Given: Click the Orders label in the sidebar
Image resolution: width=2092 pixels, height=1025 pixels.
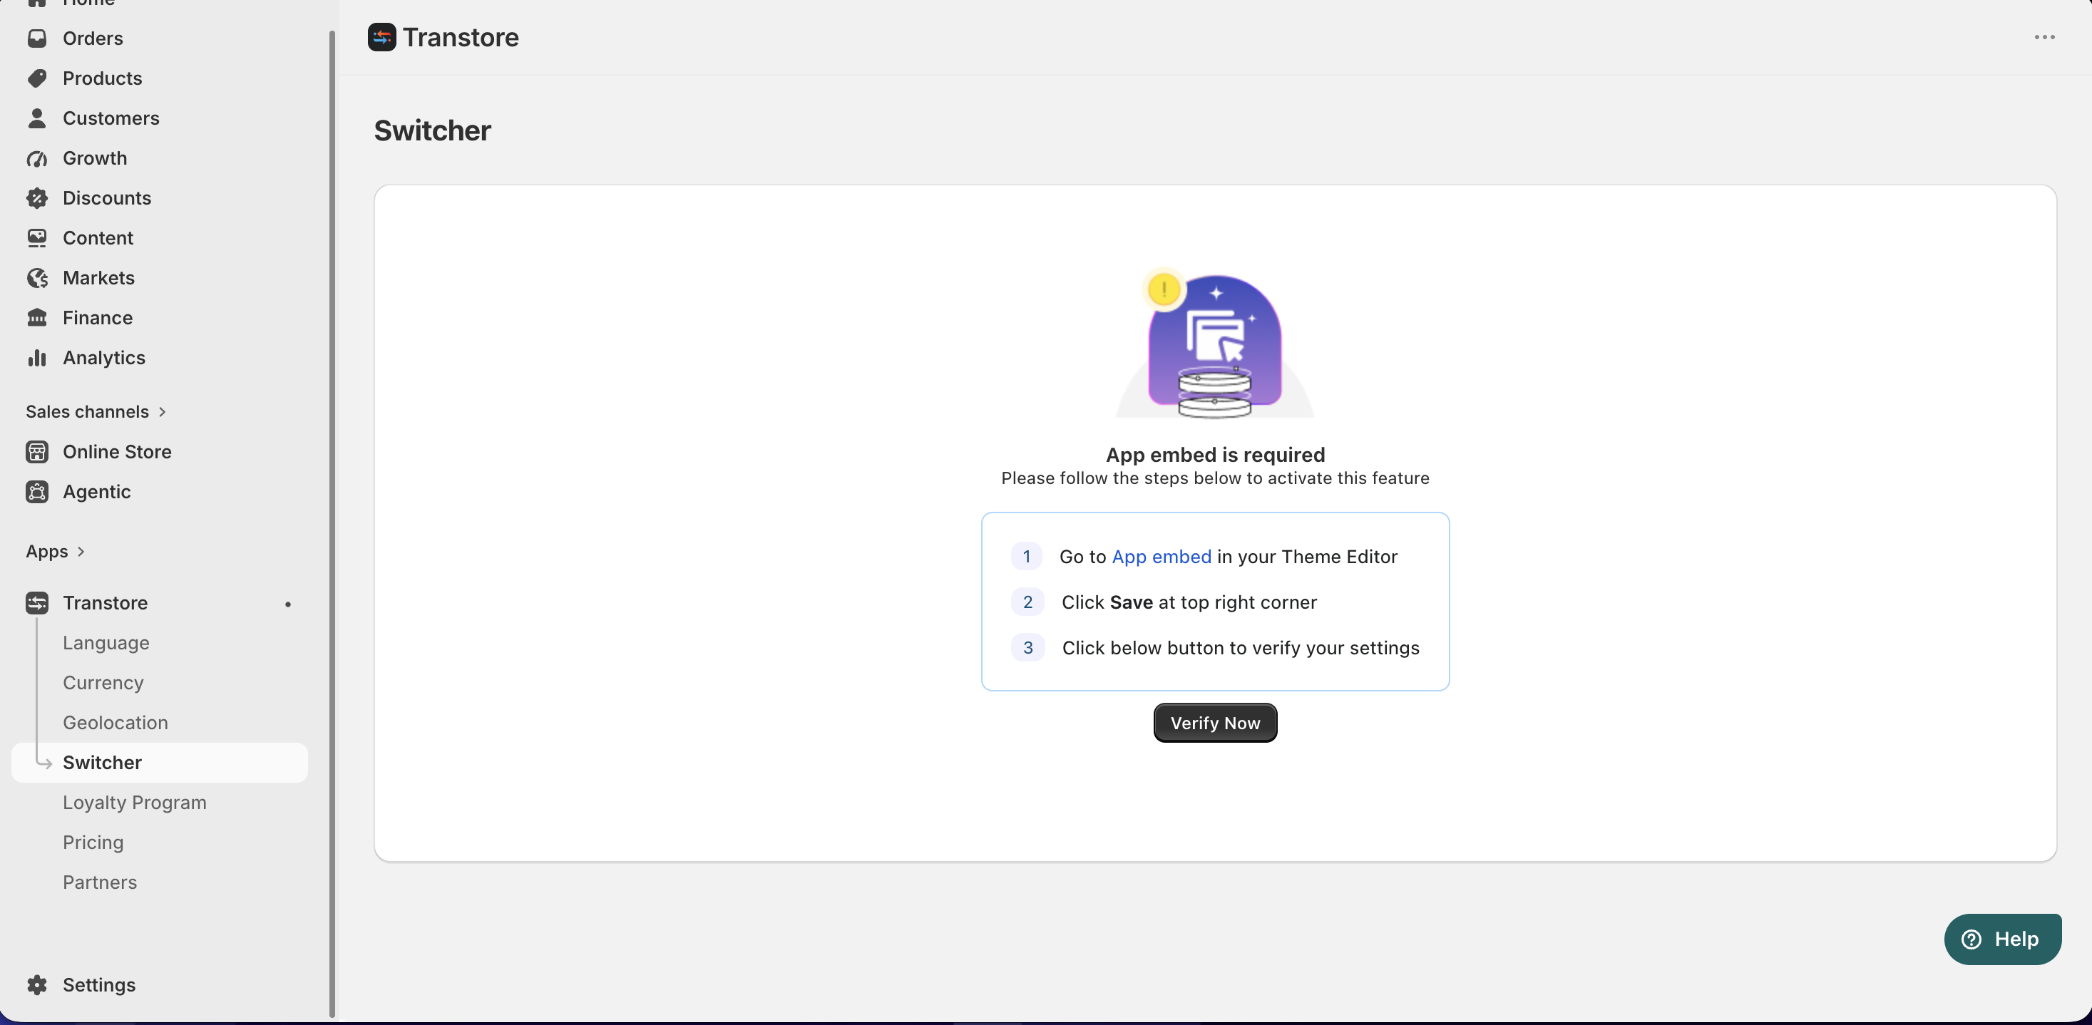Looking at the screenshot, I should [93, 38].
